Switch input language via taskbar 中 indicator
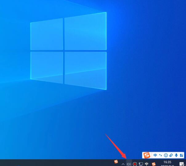This screenshot has width=186, height=166. coord(147,164)
